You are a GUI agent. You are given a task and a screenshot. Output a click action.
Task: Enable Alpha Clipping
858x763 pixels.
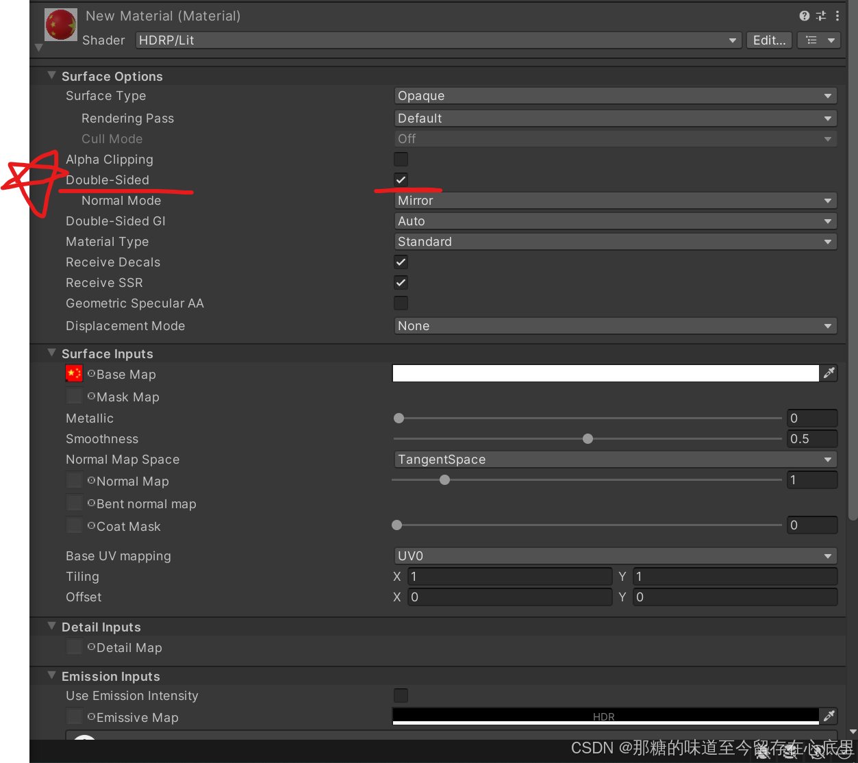point(401,159)
